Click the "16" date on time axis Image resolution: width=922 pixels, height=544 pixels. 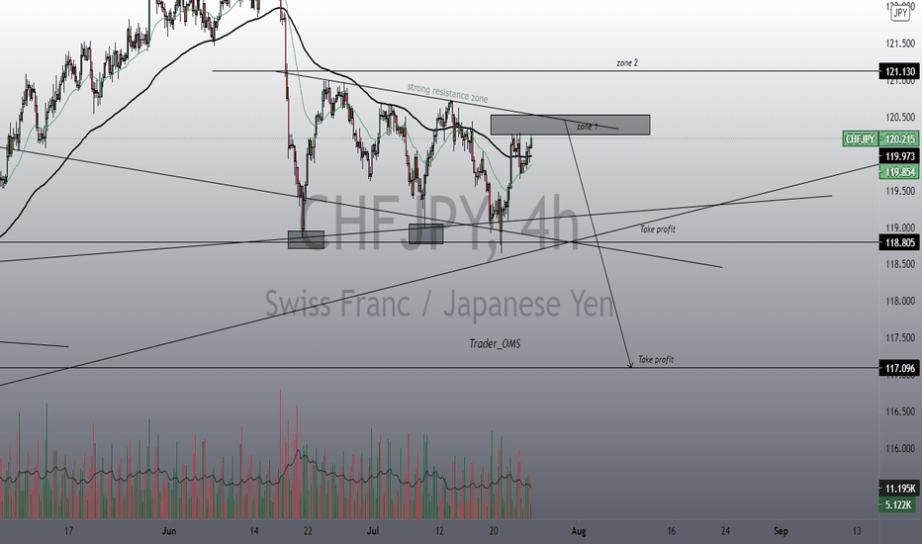coord(671,531)
